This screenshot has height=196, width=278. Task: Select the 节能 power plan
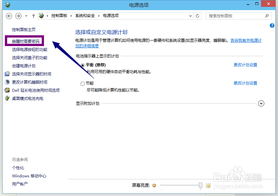coord(83,84)
